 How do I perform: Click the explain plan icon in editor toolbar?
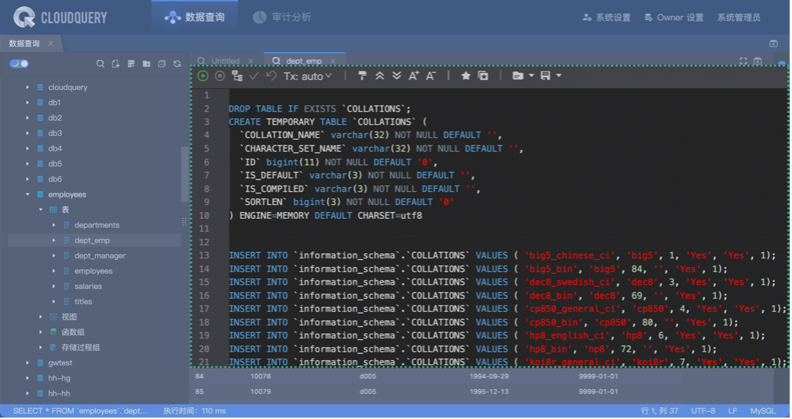coord(237,75)
